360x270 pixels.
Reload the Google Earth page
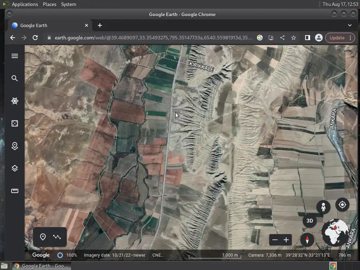pos(35,38)
